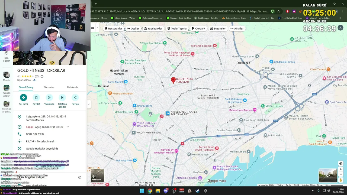Filter map by Toplu Taşıma

tap(177, 28)
